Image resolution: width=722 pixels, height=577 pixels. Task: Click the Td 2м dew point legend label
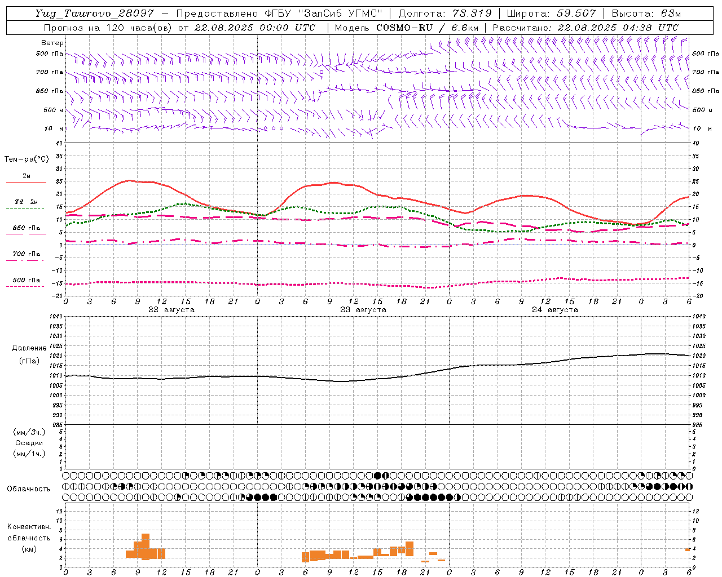click(x=27, y=202)
